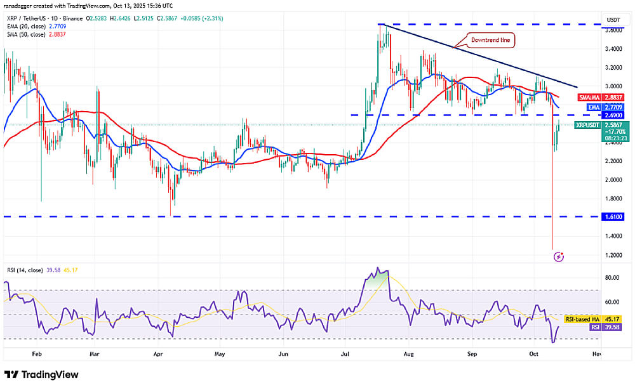
Task: Click the purple lightning bolt icon below the wick
Action: (559, 257)
